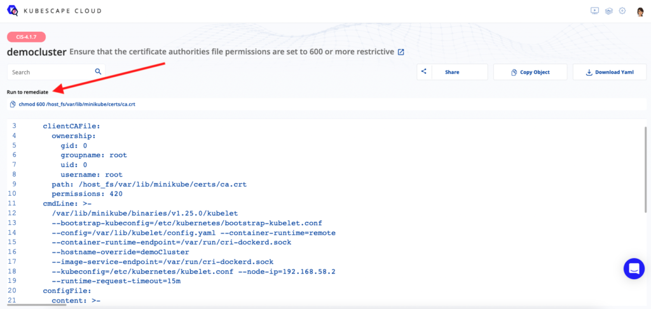Image resolution: width=651 pixels, height=309 pixels.
Task: Click the share icon
Action: (424, 71)
